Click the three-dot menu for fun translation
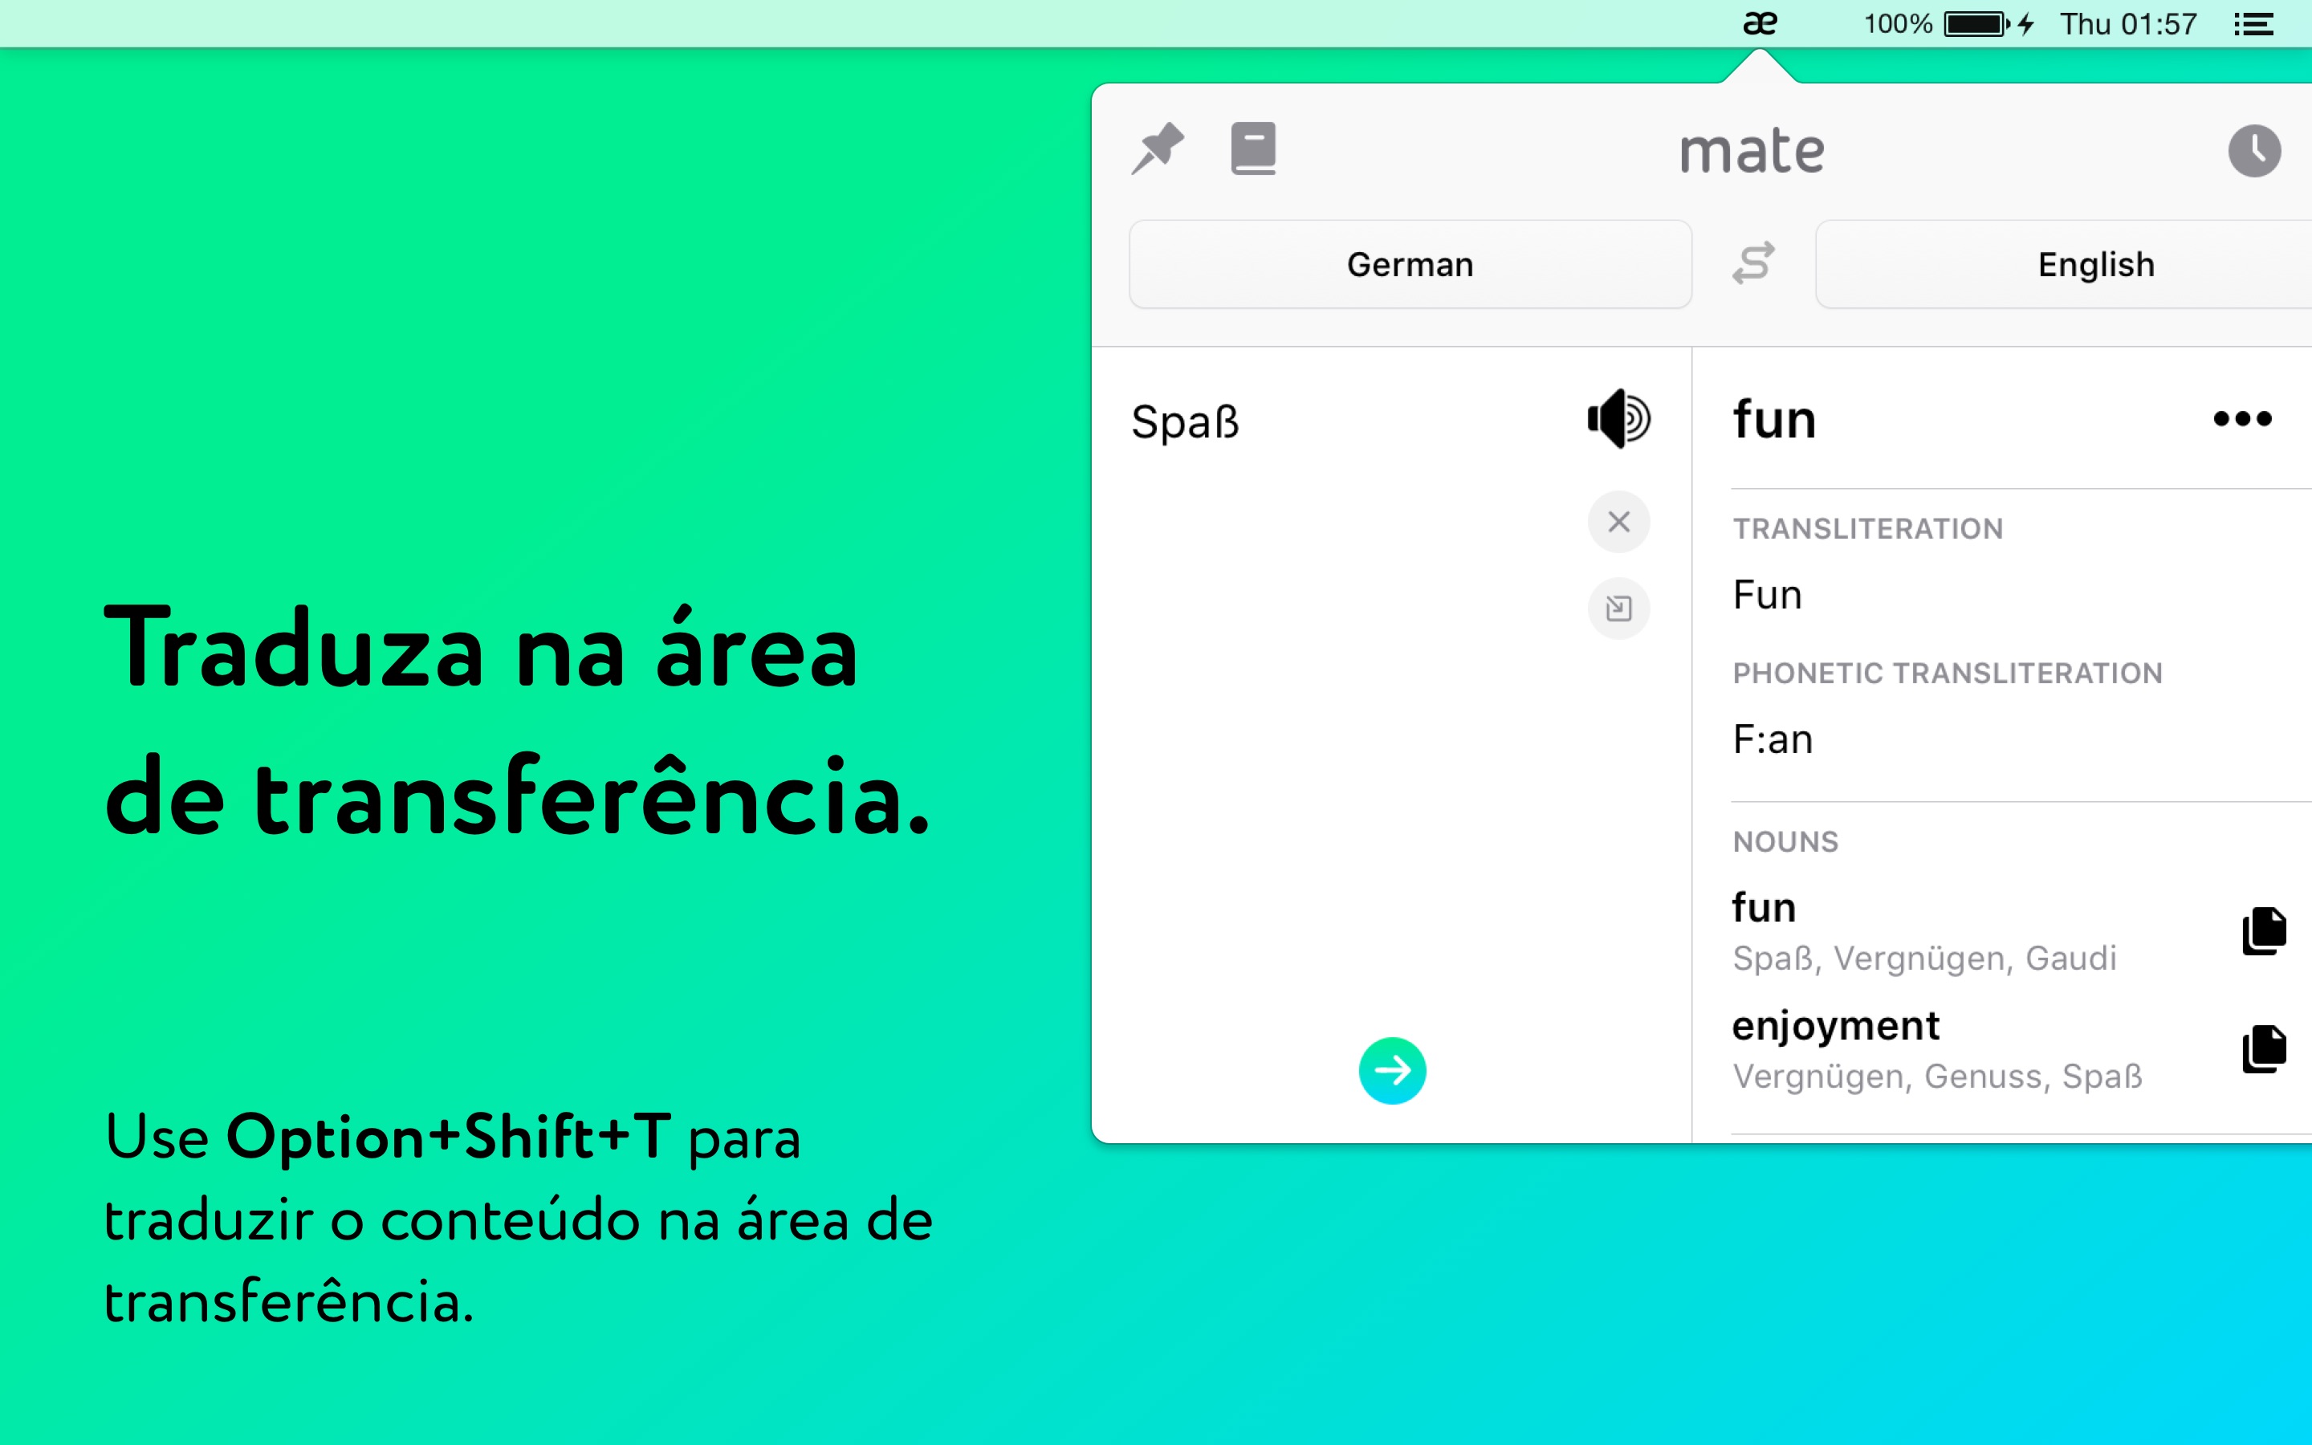This screenshot has height=1445, width=2312. pos(2244,420)
